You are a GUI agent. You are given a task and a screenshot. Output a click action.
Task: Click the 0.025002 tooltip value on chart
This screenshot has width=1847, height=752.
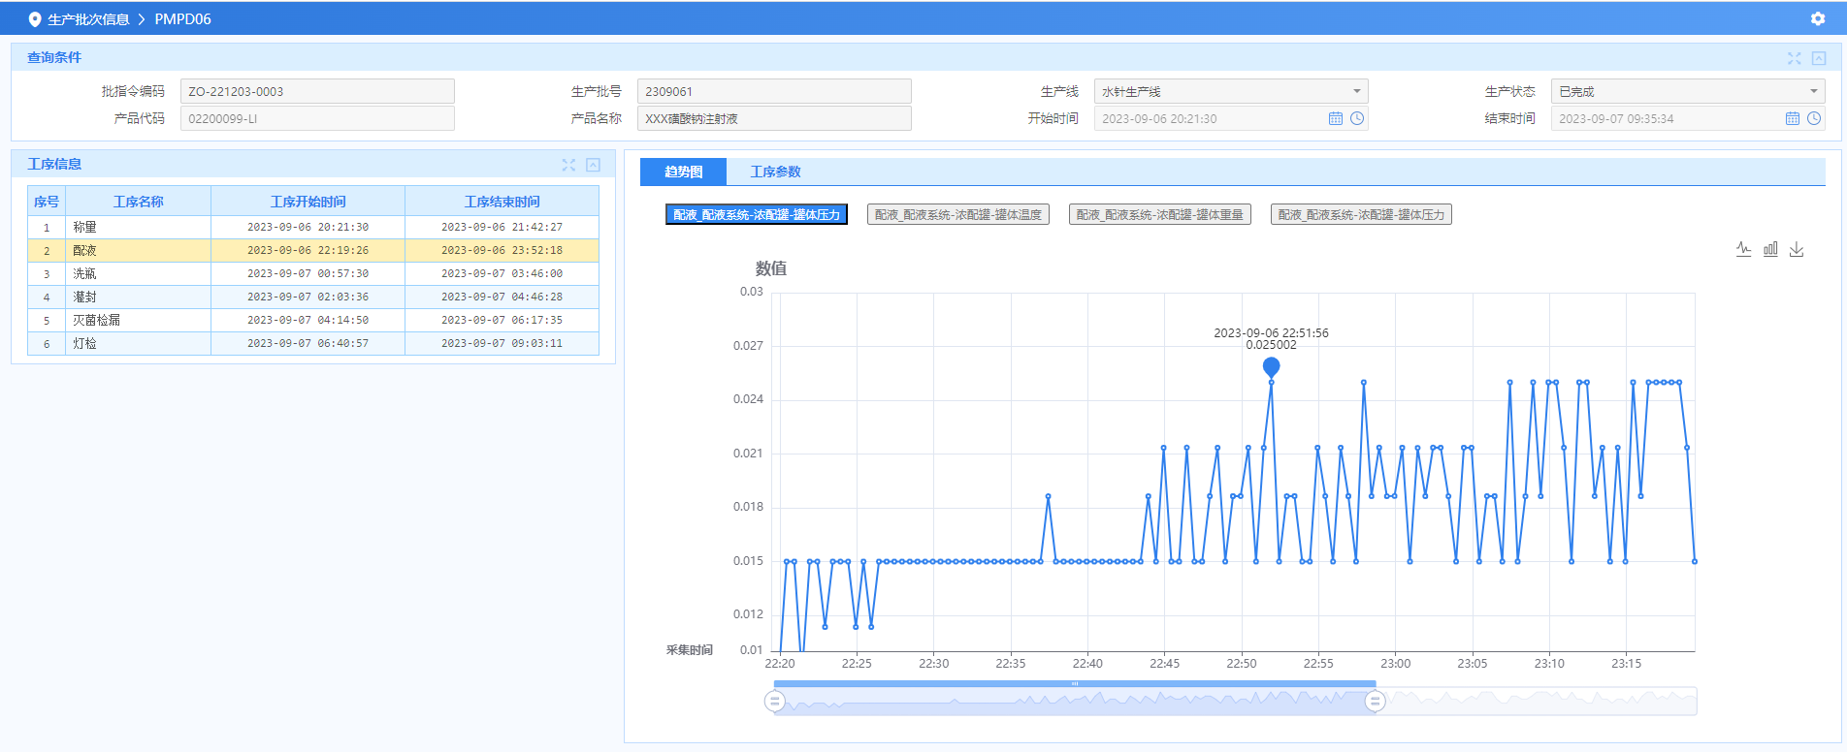point(1271,345)
